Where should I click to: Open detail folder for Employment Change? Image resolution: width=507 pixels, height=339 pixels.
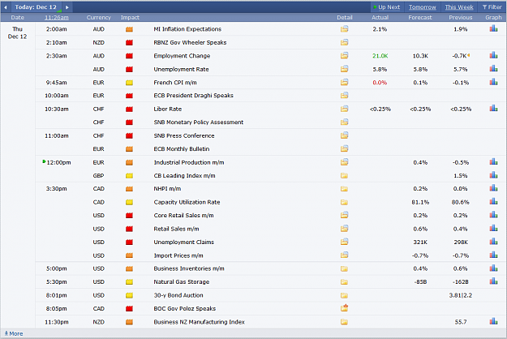click(x=345, y=56)
